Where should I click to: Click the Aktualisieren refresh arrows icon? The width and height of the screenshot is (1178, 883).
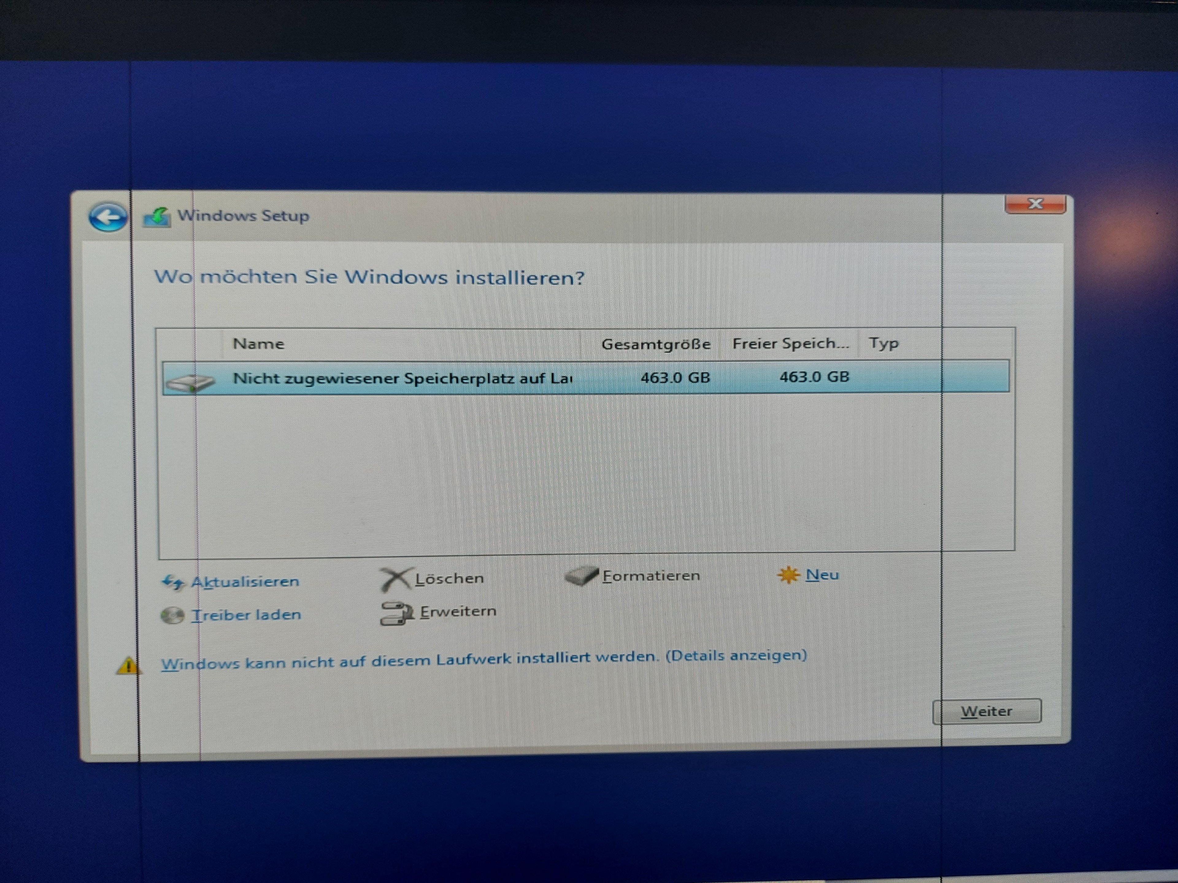[173, 582]
